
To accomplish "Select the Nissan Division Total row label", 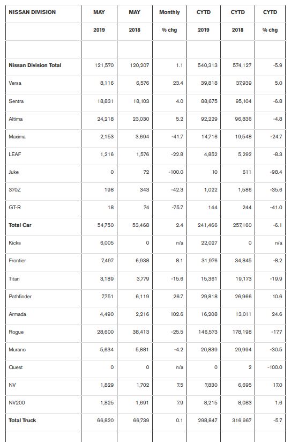I will (x=35, y=65).
